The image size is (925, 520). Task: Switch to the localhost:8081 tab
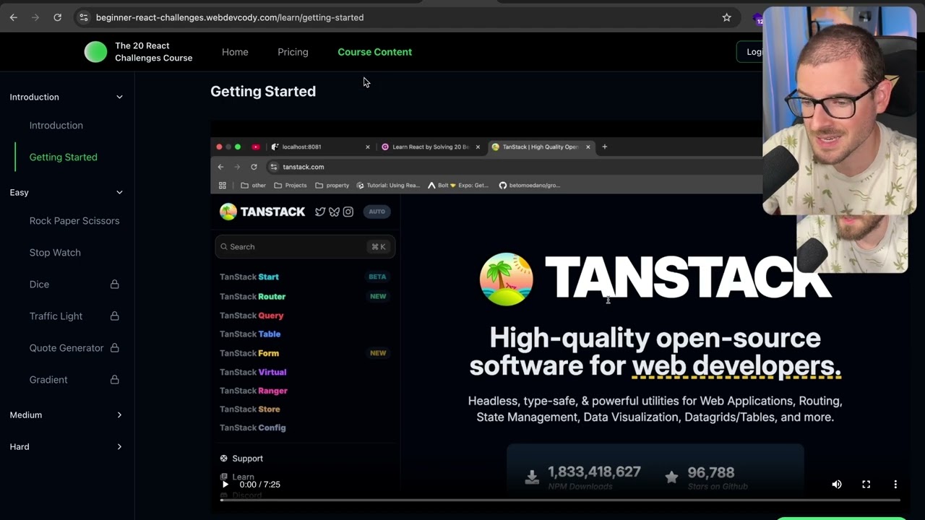point(321,147)
